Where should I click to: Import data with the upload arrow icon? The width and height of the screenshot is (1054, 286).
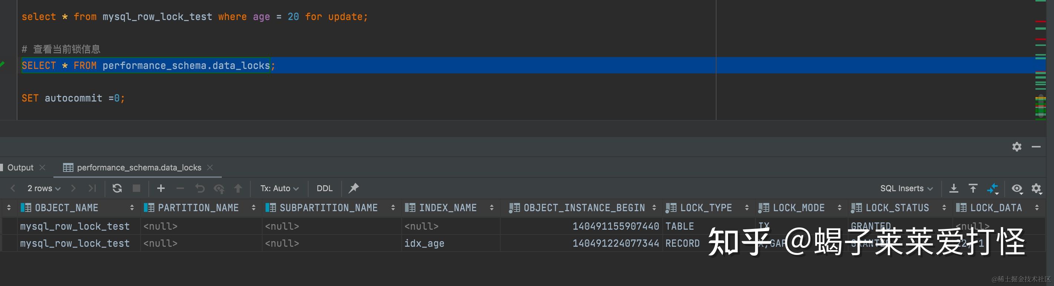coord(973,188)
